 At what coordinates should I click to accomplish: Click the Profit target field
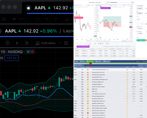coord(141,33)
